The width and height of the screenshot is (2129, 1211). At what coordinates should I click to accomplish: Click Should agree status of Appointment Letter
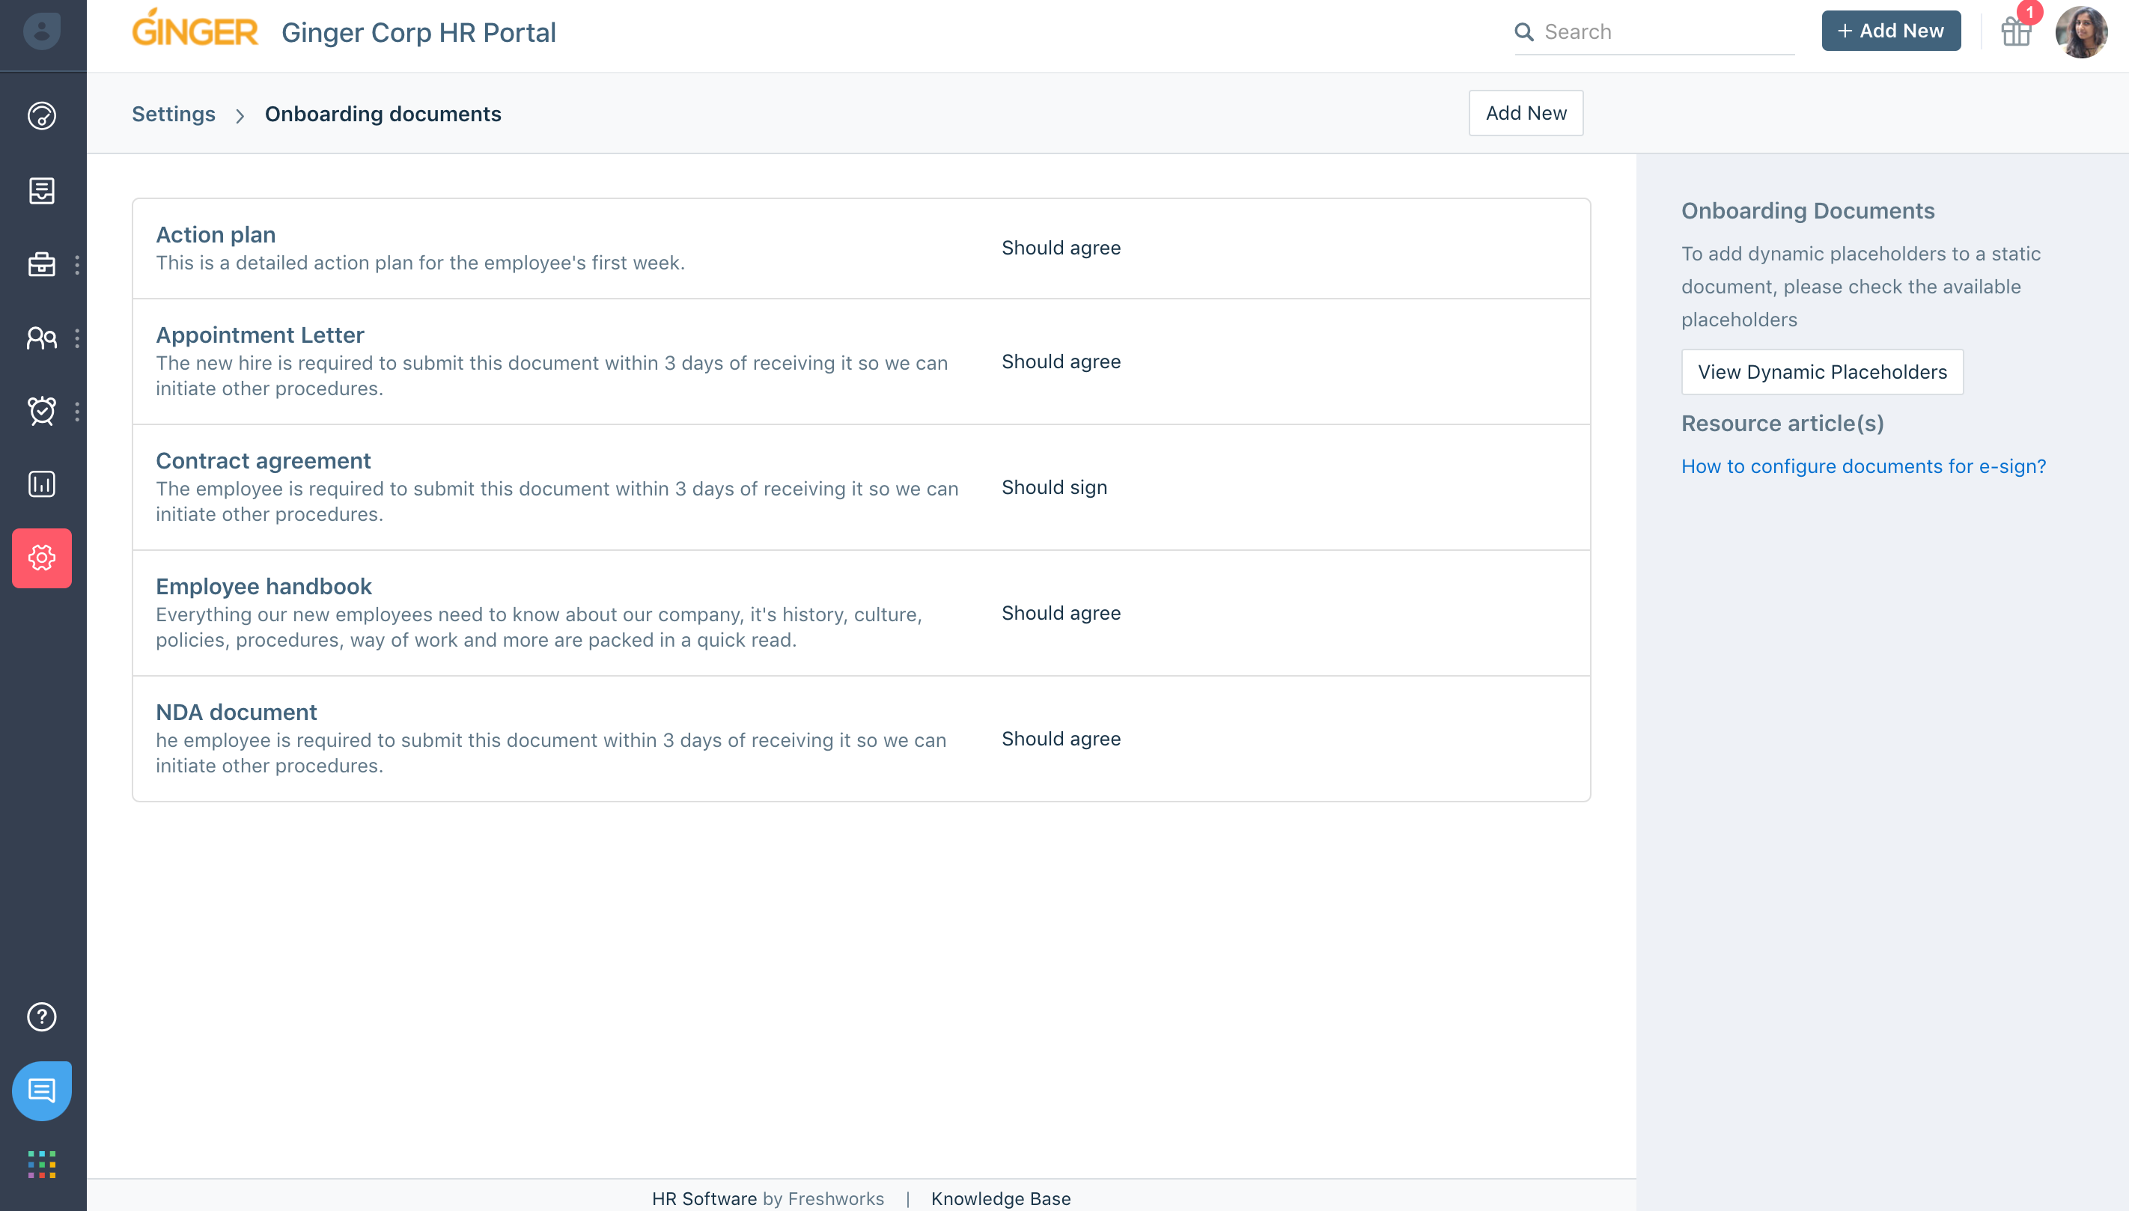click(1060, 362)
